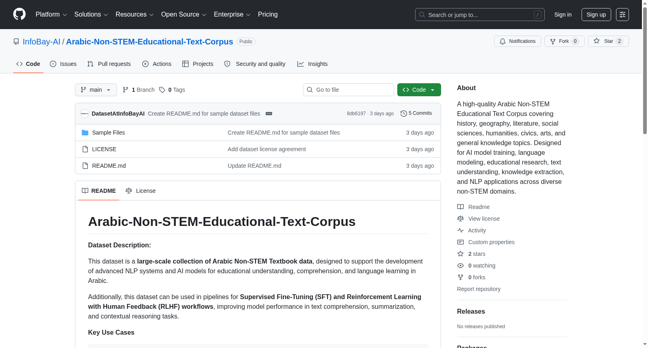
Task: Open the Update README.md commit message
Action: point(254,166)
